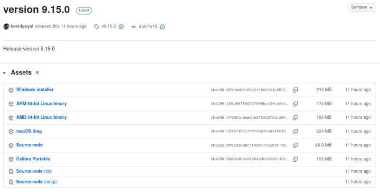Screen dimensions: 380x192
Task: Collapse the Assets section triangle
Action: 4,73
